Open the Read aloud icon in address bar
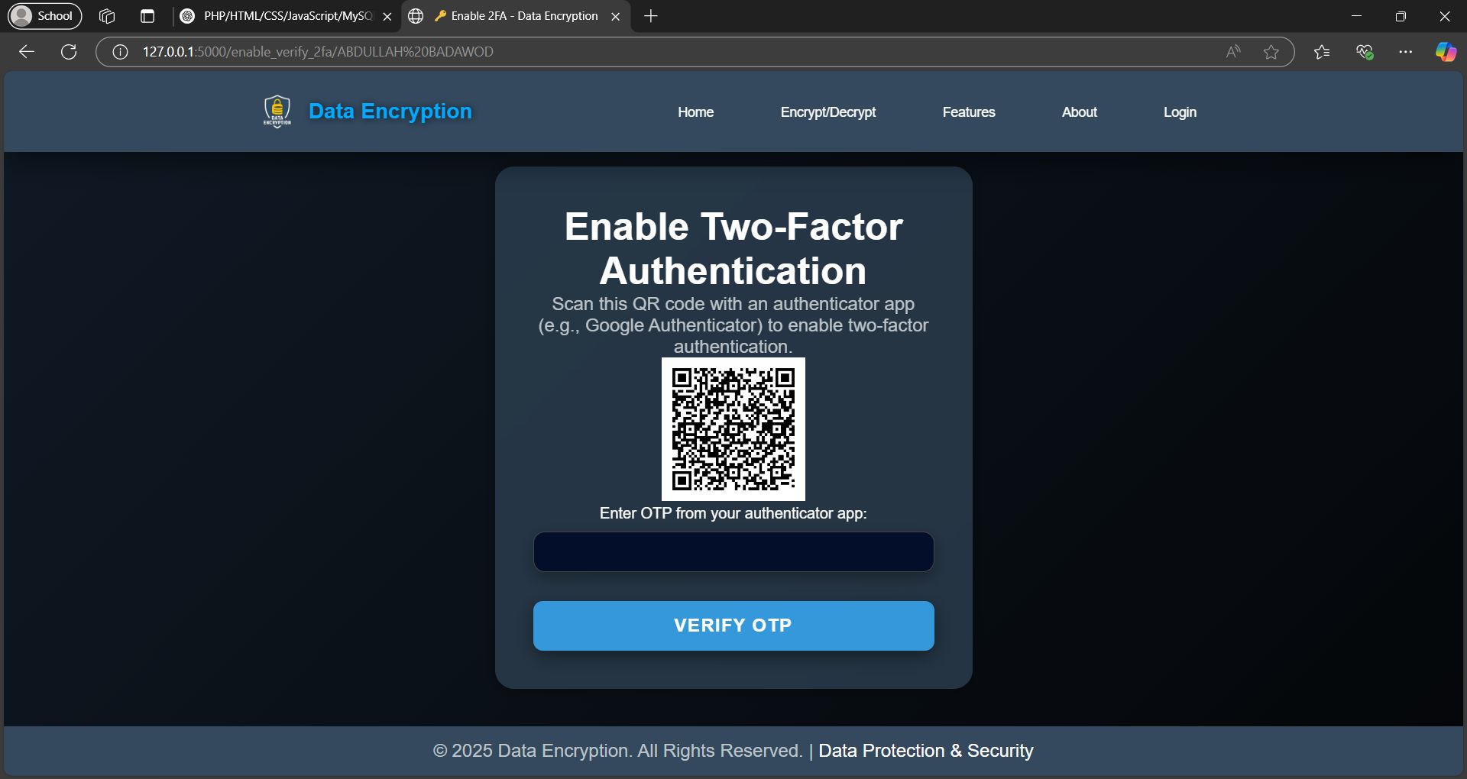The width and height of the screenshot is (1467, 779). click(1233, 52)
